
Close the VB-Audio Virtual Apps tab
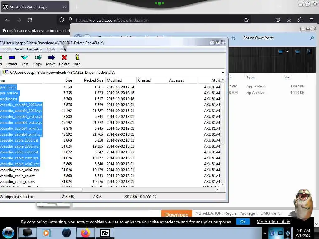click(64, 7)
